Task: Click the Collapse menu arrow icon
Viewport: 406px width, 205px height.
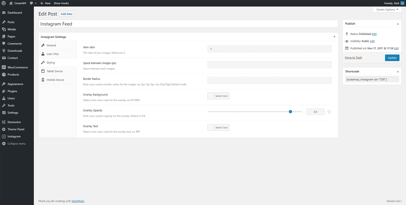Action: point(4,143)
